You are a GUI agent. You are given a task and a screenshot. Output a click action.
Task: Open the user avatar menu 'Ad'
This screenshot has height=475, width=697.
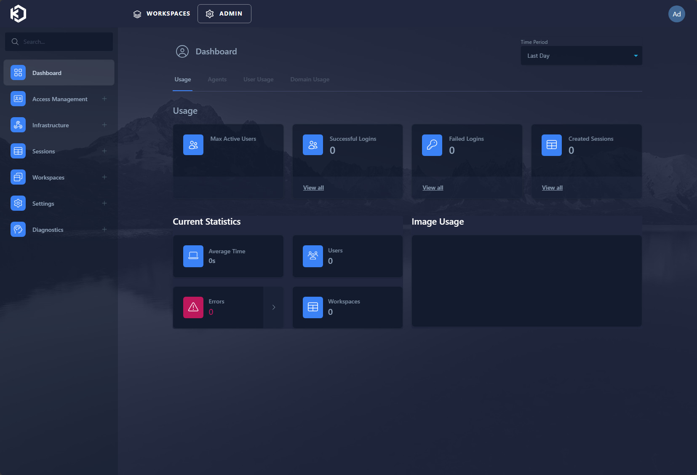[x=676, y=14]
